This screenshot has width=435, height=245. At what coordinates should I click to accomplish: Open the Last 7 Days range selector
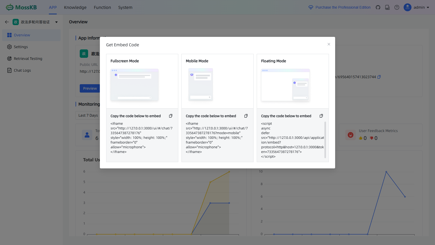tap(88, 115)
